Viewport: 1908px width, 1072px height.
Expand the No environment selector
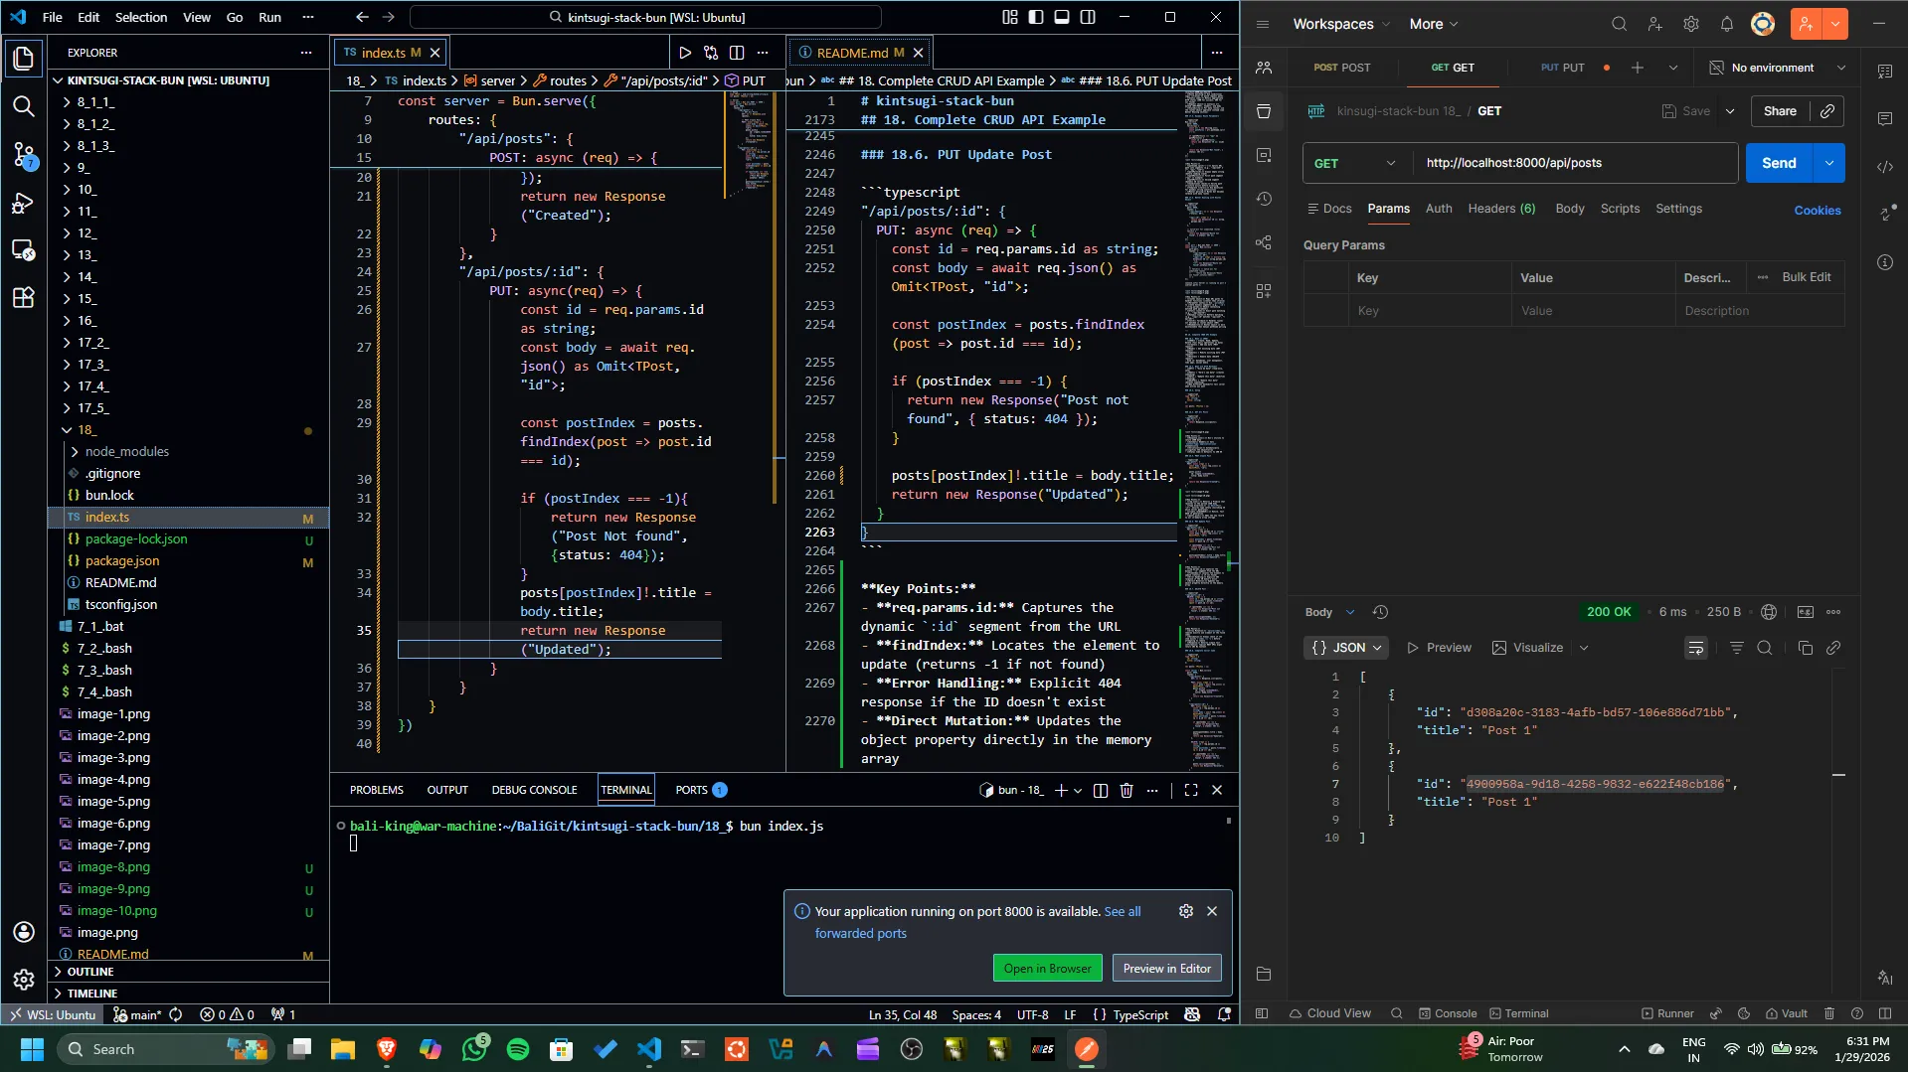[x=1778, y=68]
